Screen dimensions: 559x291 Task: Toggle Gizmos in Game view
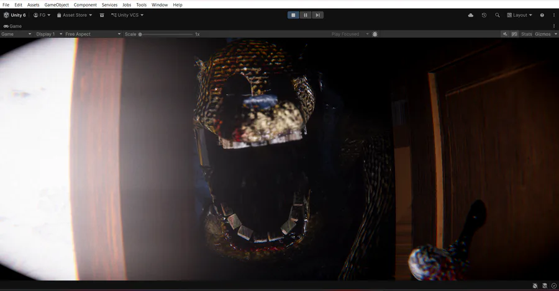(543, 34)
